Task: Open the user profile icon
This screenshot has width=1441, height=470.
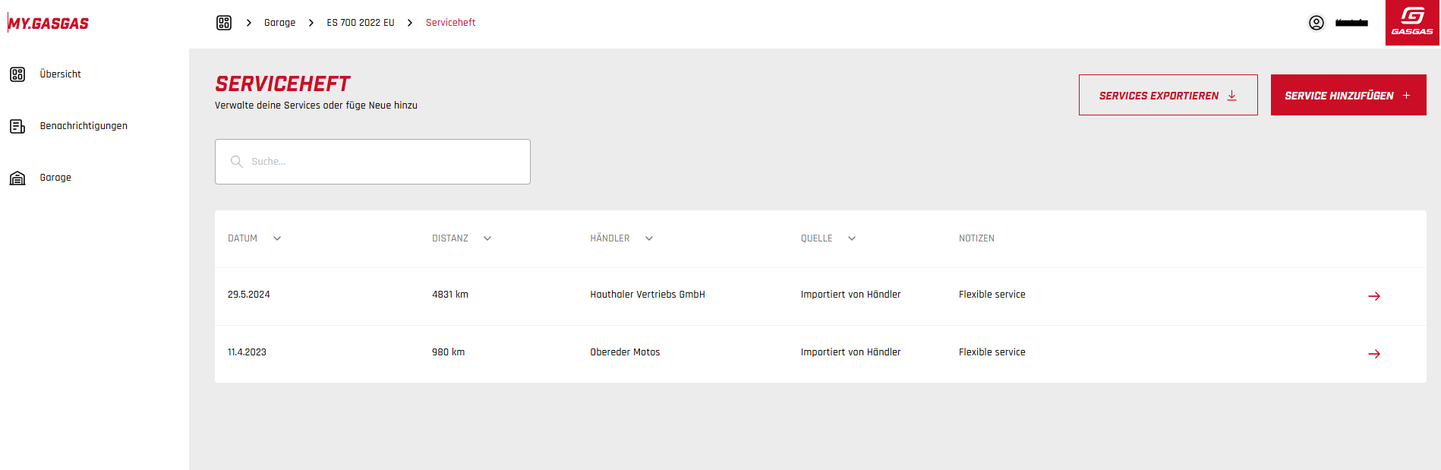Action: pos(1316,23)
